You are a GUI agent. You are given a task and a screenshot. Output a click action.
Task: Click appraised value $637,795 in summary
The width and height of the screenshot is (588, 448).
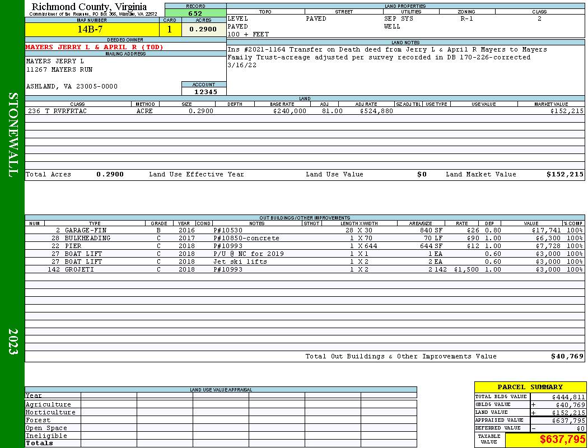568,421
